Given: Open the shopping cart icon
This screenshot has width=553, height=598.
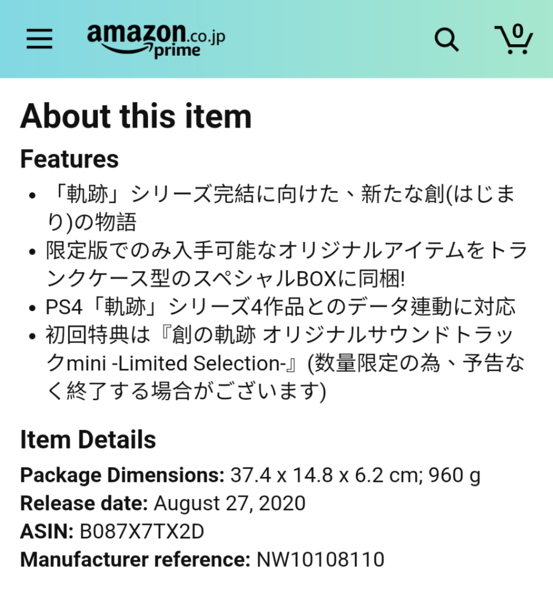Looking at the screenshot, I should click(x=514, y=39).
